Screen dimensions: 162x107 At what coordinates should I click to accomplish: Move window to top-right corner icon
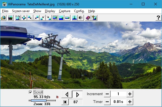click(x=36, y=18)
